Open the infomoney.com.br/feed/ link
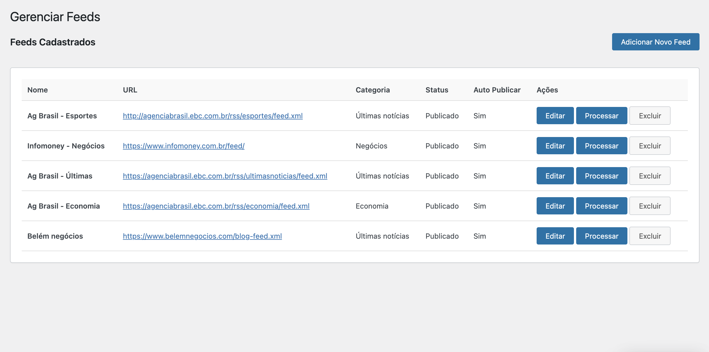 click(x=184, y=146)
